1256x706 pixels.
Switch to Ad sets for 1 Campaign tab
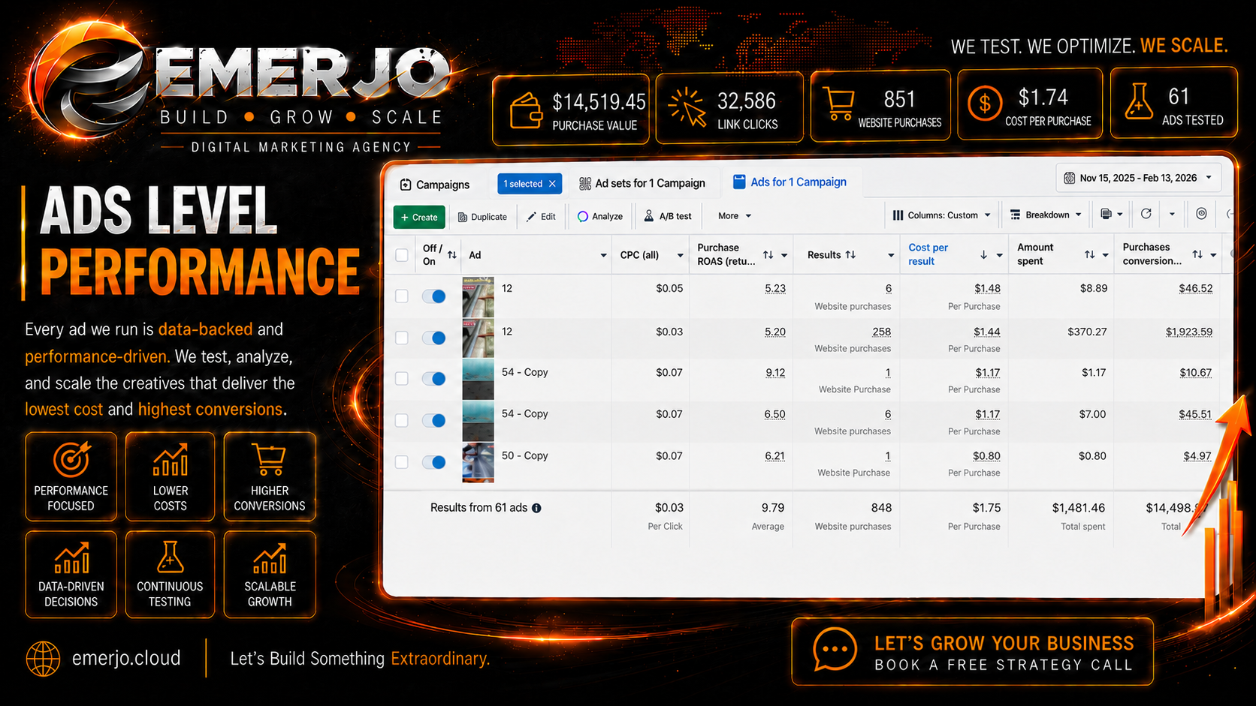pos(642,183)
